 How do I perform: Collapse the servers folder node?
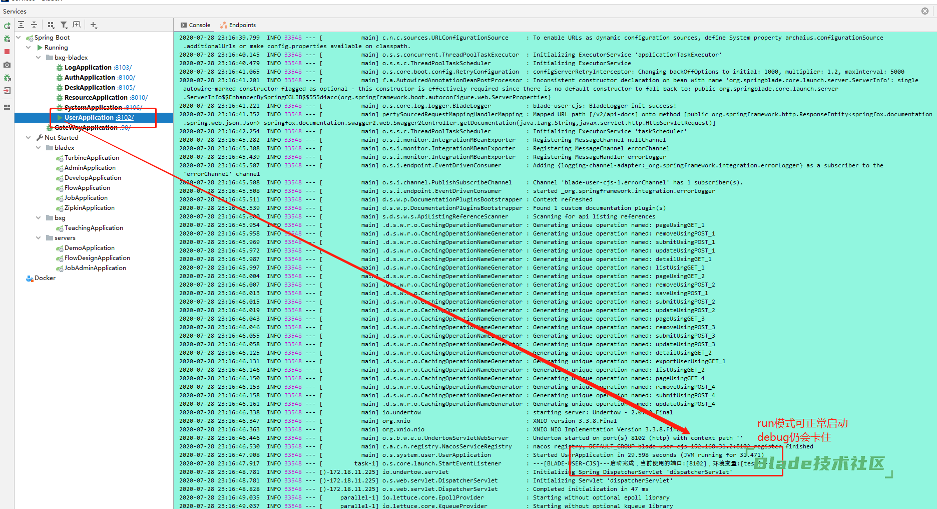click(39, 238)
